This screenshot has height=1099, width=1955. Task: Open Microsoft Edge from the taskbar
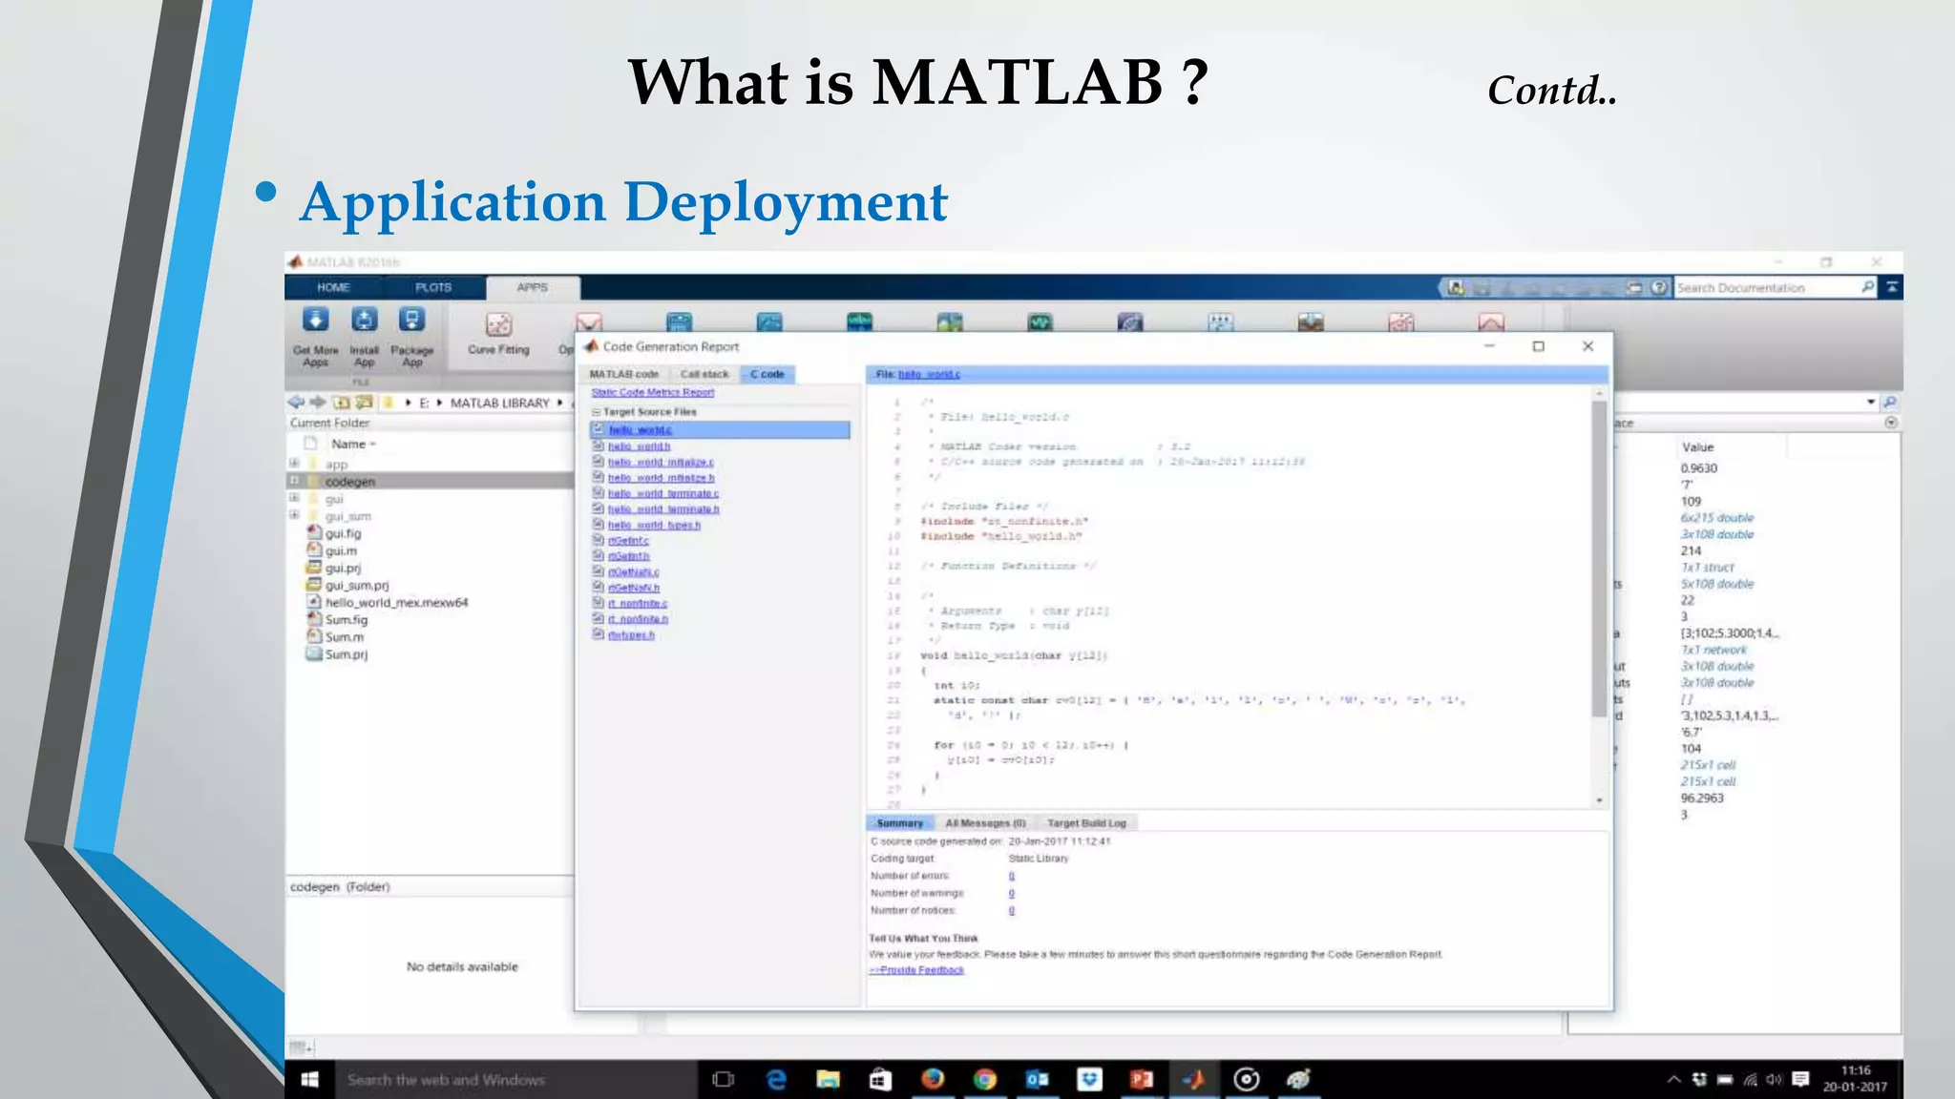(776, 1079)
